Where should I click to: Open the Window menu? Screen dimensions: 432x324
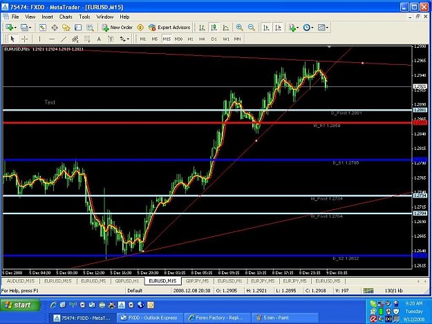(x=104, y=17)
